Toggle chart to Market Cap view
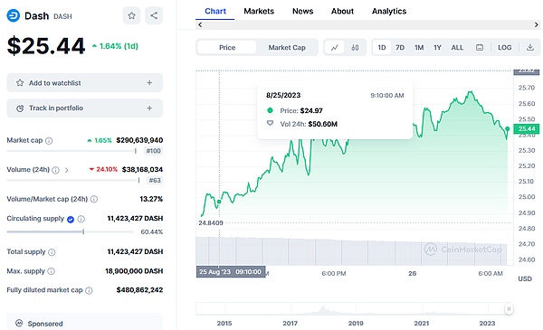The width and height of the screenshot is (543, 330). pyautogui.click(x=287, y=47)
